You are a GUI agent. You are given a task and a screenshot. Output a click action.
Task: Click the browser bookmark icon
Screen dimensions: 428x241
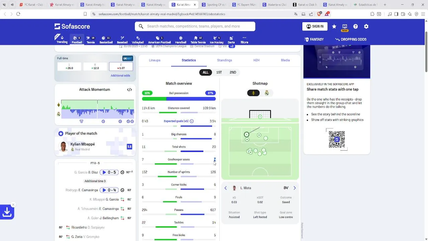tap(85, 14)
